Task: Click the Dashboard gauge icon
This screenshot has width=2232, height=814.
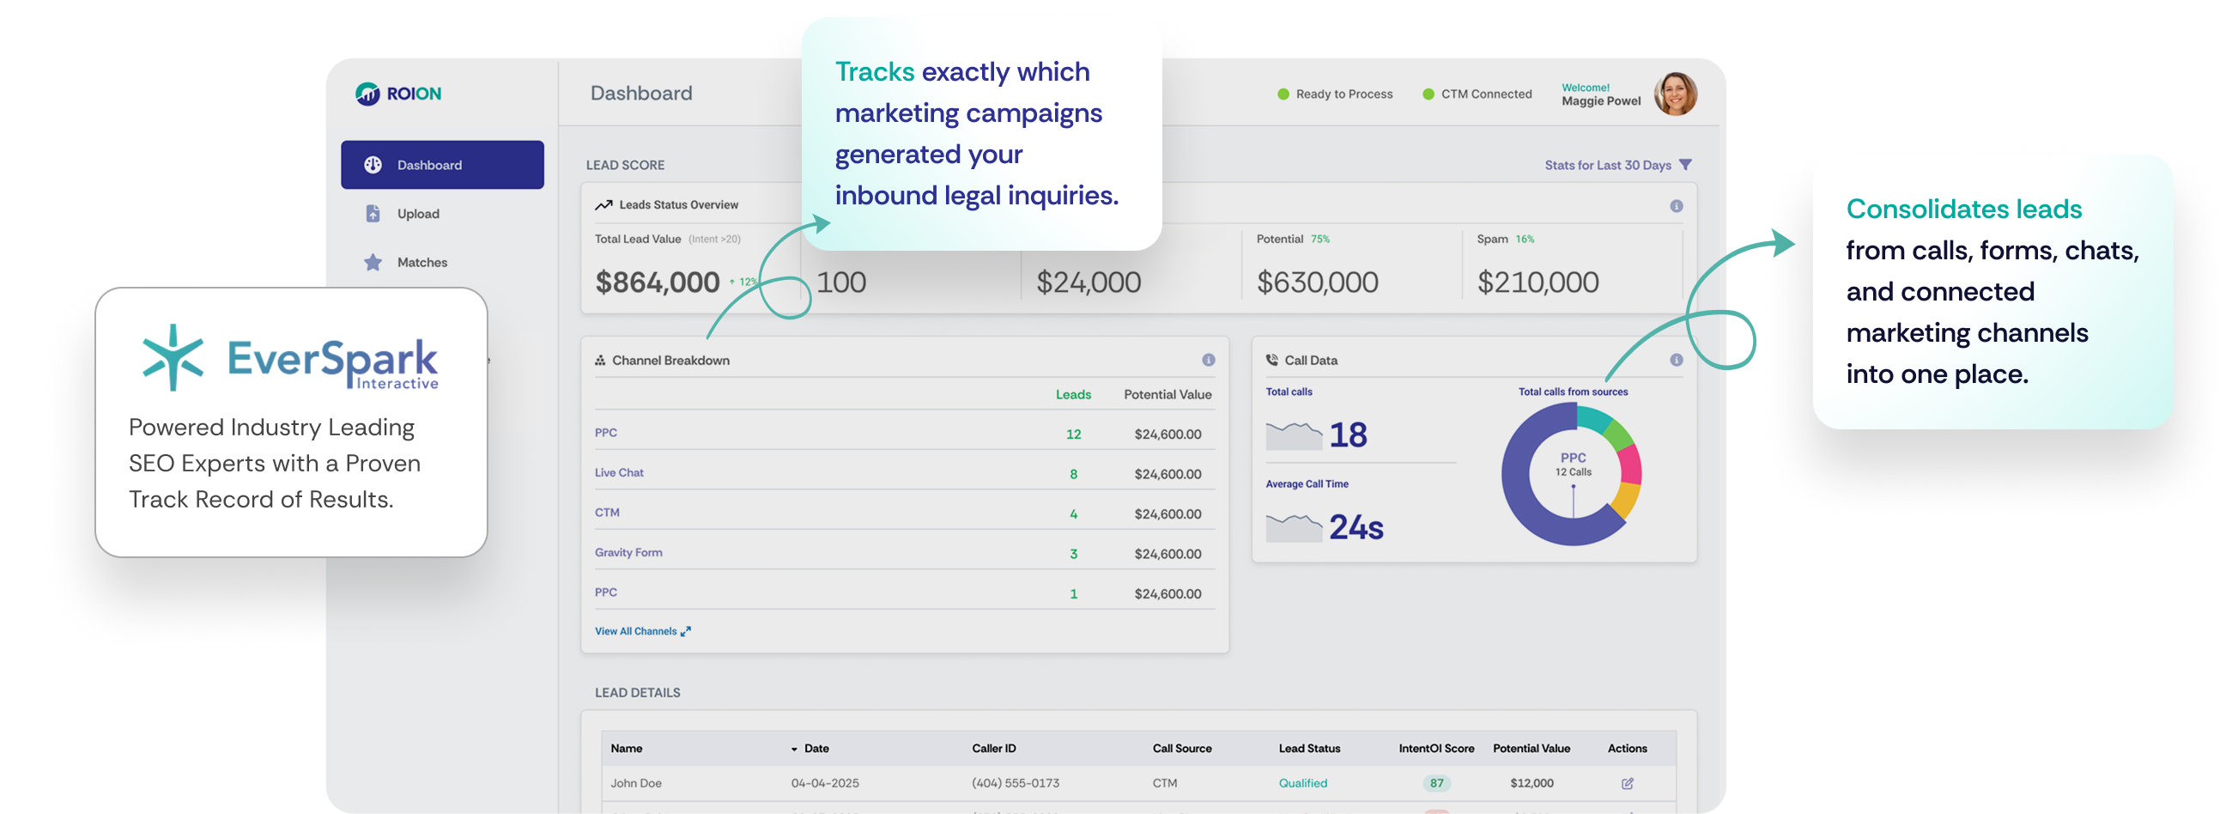Action: (x=373, y=165)
